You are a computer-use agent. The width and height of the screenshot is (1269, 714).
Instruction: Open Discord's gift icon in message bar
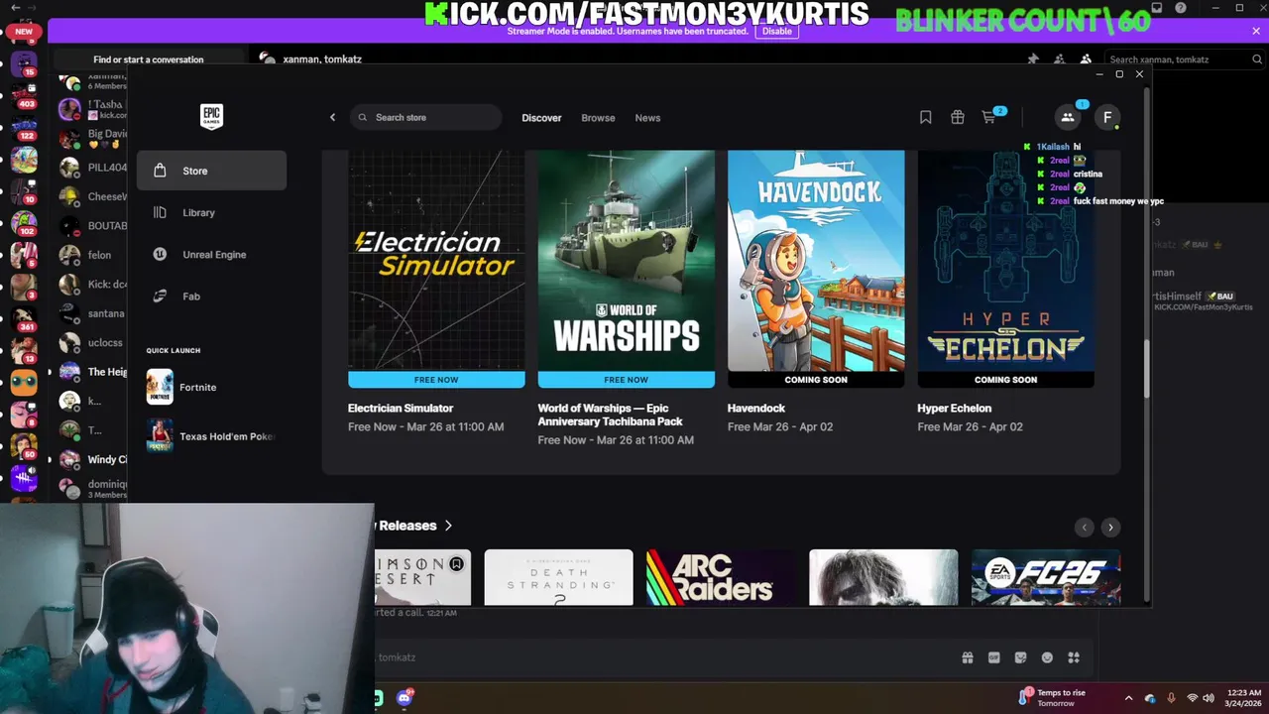[968, 657]
